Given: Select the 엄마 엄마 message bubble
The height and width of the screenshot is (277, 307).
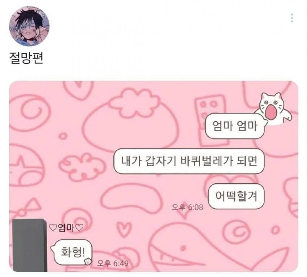Looking at the screenshot, I should tap(235, 126).
